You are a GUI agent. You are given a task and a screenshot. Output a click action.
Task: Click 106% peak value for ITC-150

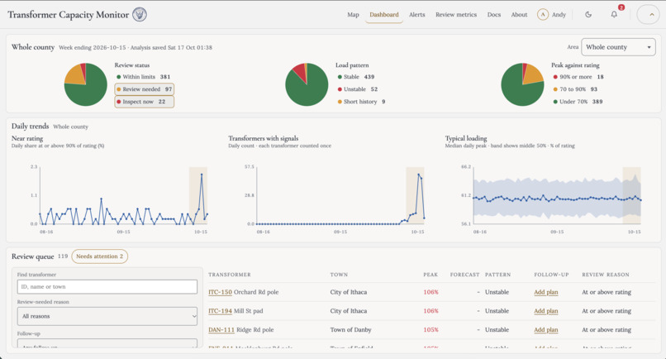click(431, 292)
